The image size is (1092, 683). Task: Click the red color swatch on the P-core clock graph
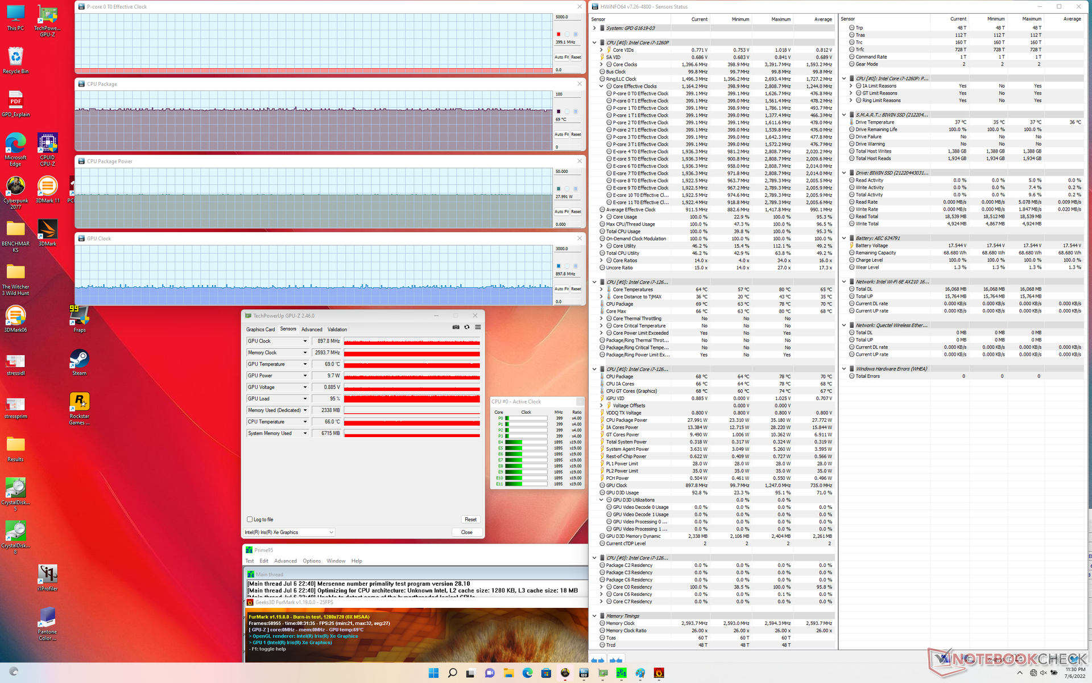point(559,34)
